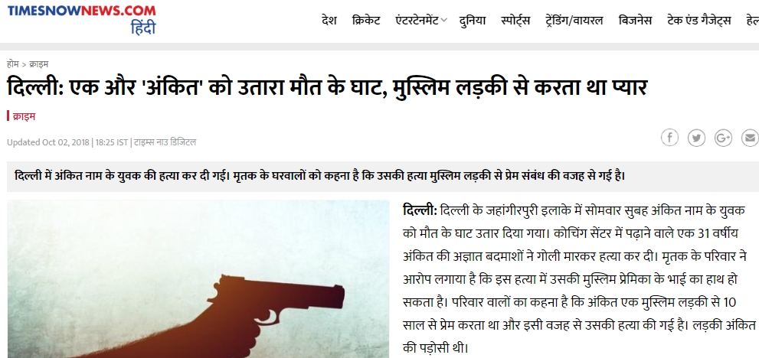This screenshot has width=759, height=358.
Task: Open the देश menu item
Action: click(329, 21)
